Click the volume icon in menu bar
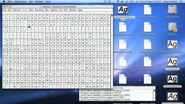 [x=122, y=1]
